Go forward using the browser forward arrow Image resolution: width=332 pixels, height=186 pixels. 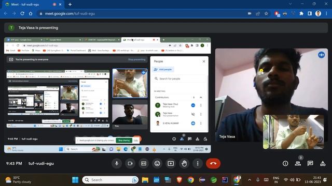[14, 13]
